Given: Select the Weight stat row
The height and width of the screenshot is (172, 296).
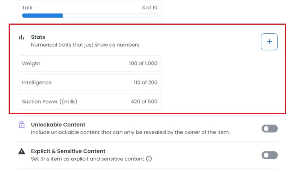Looking at the screenshot, I should 90,64.
